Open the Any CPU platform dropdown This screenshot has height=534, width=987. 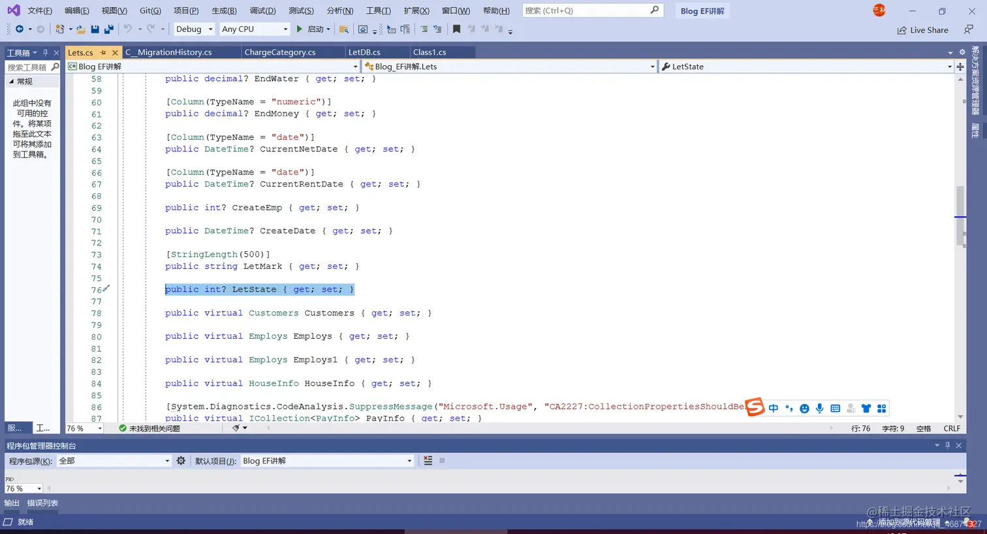point(254,29)
